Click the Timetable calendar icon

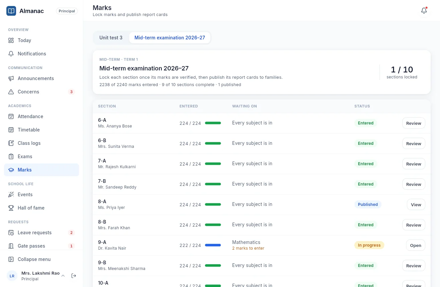point(11,130)
